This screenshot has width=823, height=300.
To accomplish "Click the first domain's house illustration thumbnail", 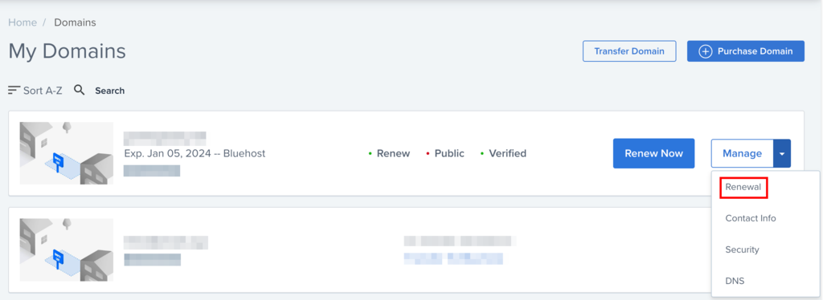I will 67,153.
